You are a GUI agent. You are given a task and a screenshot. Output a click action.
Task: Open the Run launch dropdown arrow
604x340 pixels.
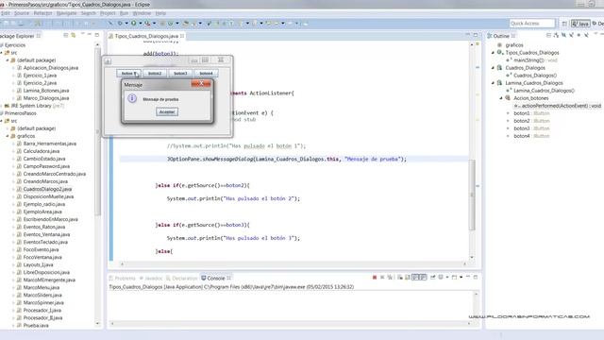(x=141, y=23)
